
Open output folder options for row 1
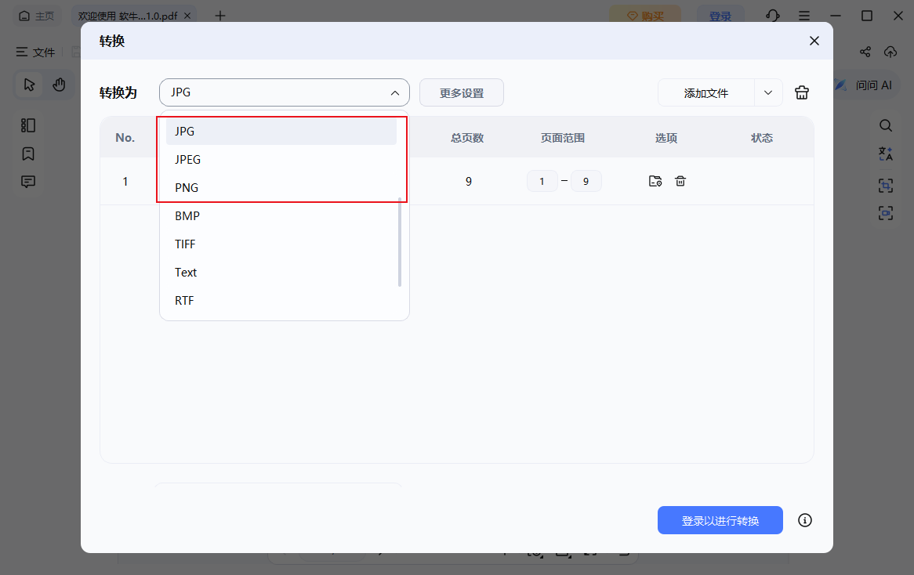[655, 181]
